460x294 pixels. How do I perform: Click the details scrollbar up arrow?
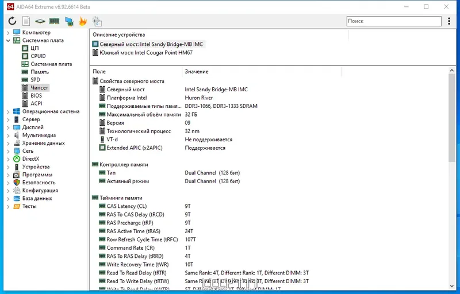pos(452,70)
